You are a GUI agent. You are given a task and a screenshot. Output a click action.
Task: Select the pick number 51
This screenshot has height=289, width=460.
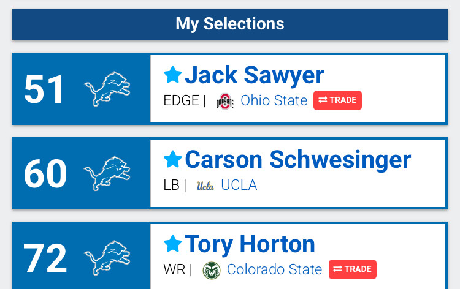(44, 89)
